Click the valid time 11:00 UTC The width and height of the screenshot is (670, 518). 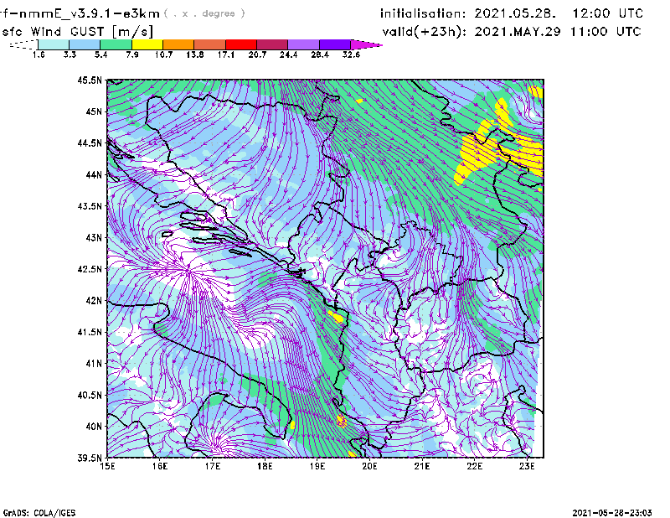pos(606,32)
